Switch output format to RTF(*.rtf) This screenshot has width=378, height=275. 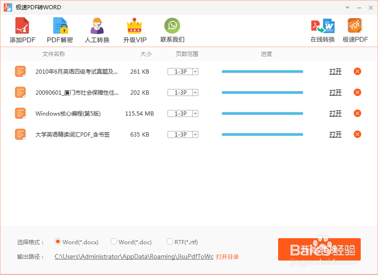coord(170,242)
